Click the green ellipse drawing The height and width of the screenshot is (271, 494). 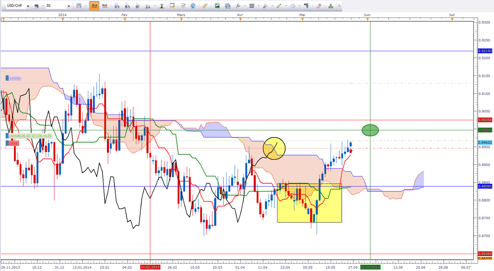point(370,130)
